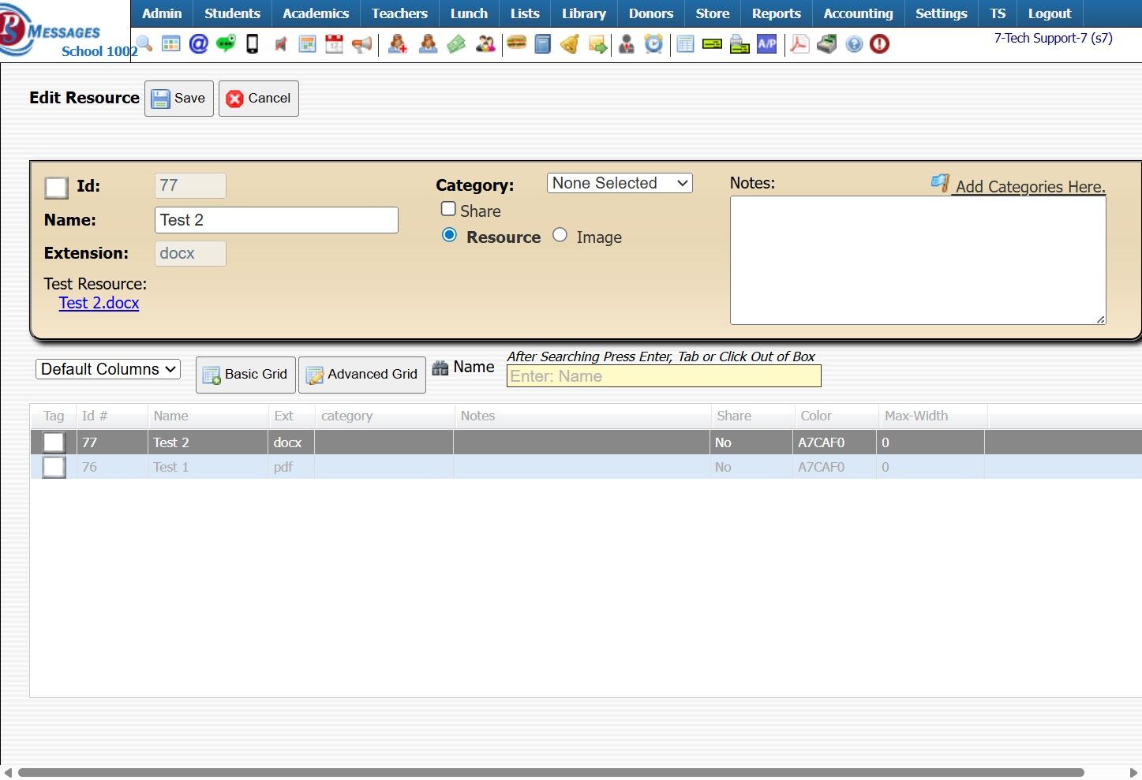Open the Reports menu
Image resolution: width=1142 pixels, height=780 pixels.
(777, 13)
